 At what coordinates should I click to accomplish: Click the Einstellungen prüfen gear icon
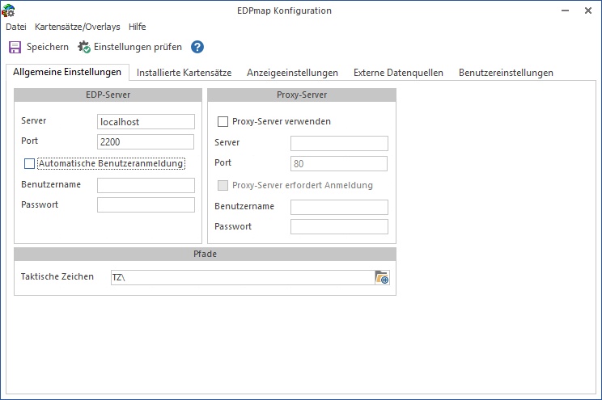[83, 47]
